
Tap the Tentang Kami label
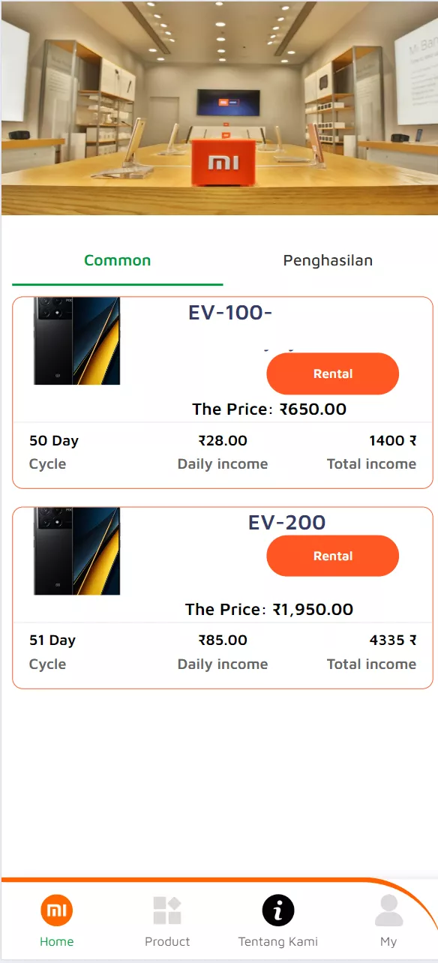(278, 941)
